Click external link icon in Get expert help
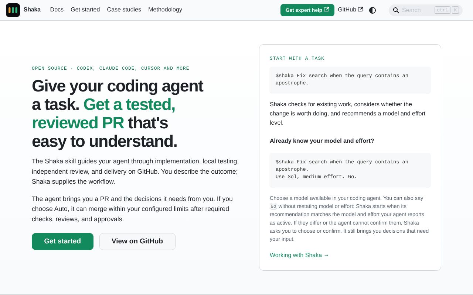Image resolution: width=473 pixels, height=295 pixels. pos(326,10)
